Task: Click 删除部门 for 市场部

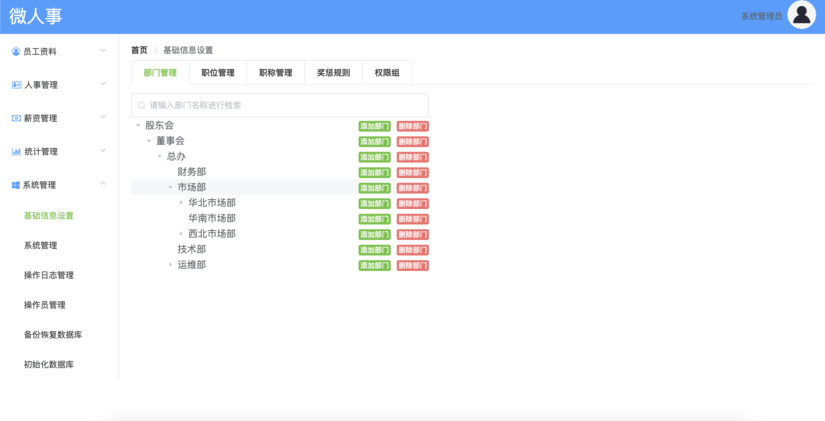Action: 412,188
